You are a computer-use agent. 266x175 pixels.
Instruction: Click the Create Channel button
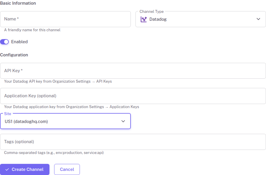[25, 169]
